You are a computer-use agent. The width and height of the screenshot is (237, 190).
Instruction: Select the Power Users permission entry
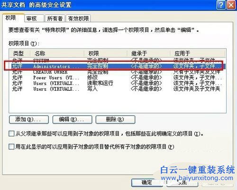118,77
